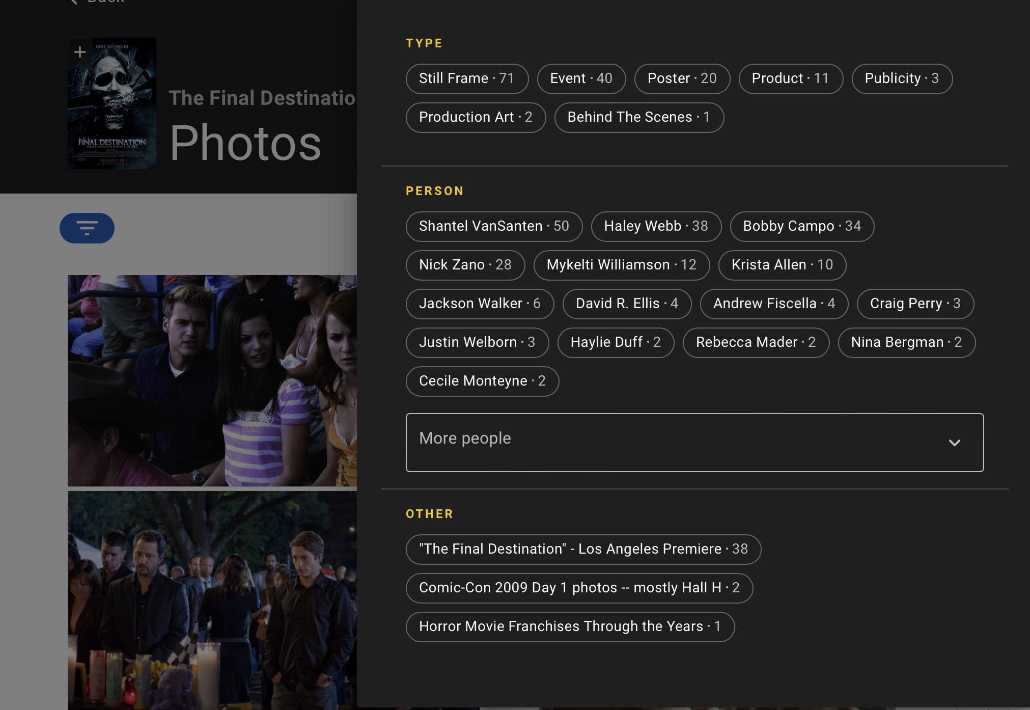This screenshot has width=1030, height=710.
Task: Open Horror Movie Franchises Through the Years
Action: pyautogui.click(x=570, y=626)
